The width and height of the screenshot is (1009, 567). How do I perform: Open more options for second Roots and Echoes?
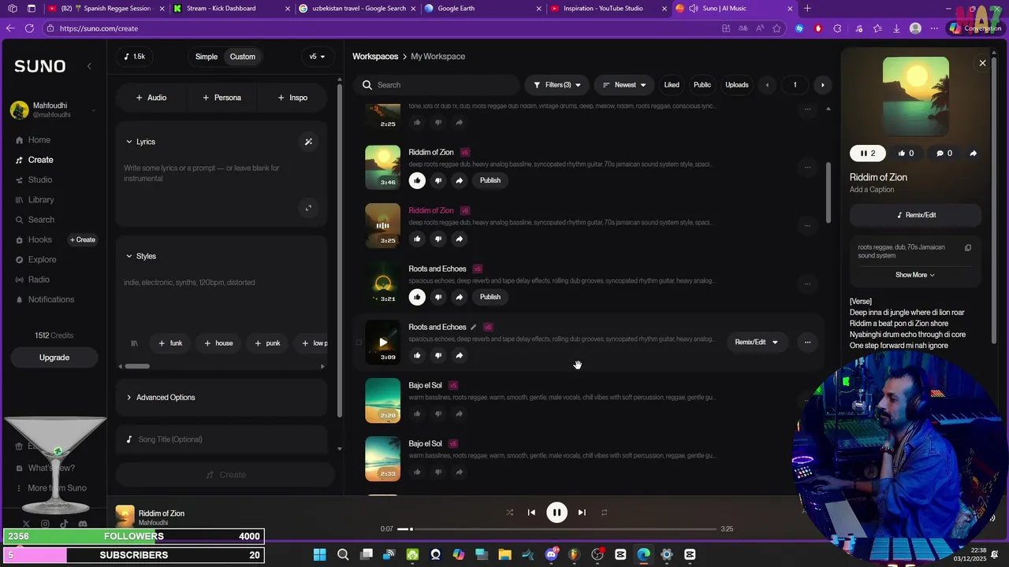tap(807, 343)
